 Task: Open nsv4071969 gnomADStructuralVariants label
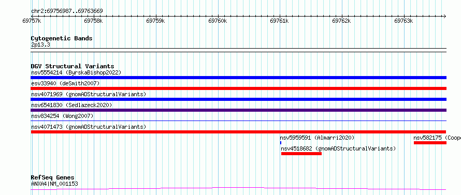[x=89, y=94]
